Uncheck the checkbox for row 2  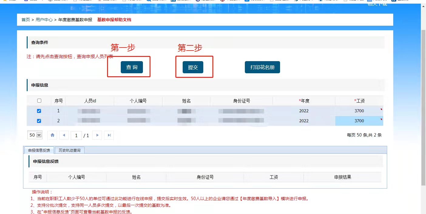pos(39,121)
